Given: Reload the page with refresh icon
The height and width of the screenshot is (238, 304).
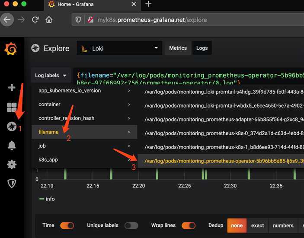Looking at the screenshot, I should [35, 19].
